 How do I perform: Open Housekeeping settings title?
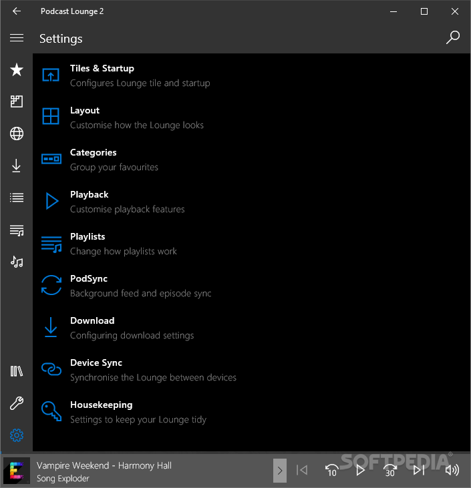click(x=102, y=405)
